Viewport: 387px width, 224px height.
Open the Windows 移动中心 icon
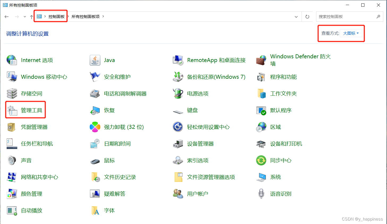tap(12, 77)
